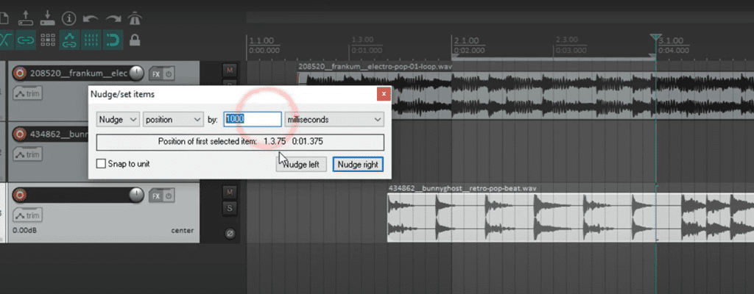Select the 208520__frankum track name field
754x294 pixels.
(78, 73)
